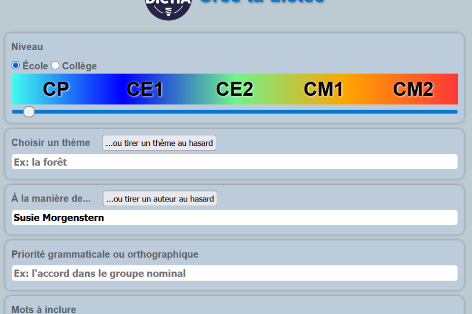Click the level slider handle

[29, 111]
